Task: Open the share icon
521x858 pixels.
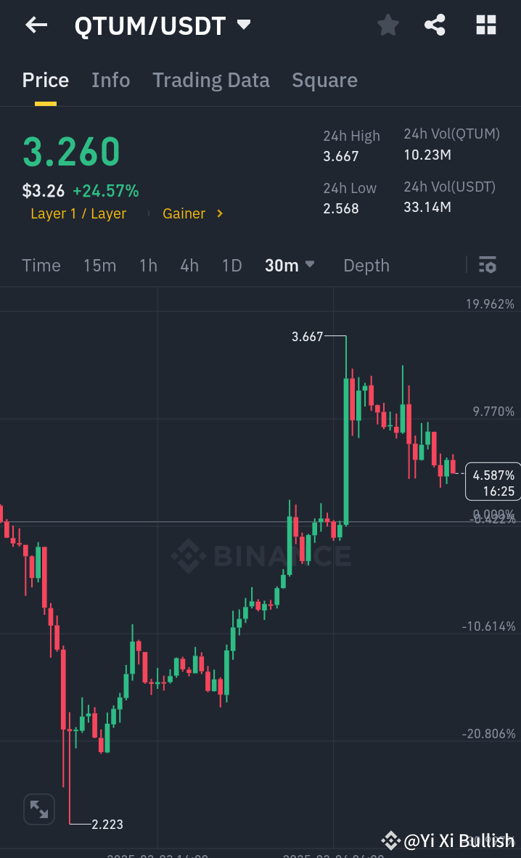Action: coord(435,24)
